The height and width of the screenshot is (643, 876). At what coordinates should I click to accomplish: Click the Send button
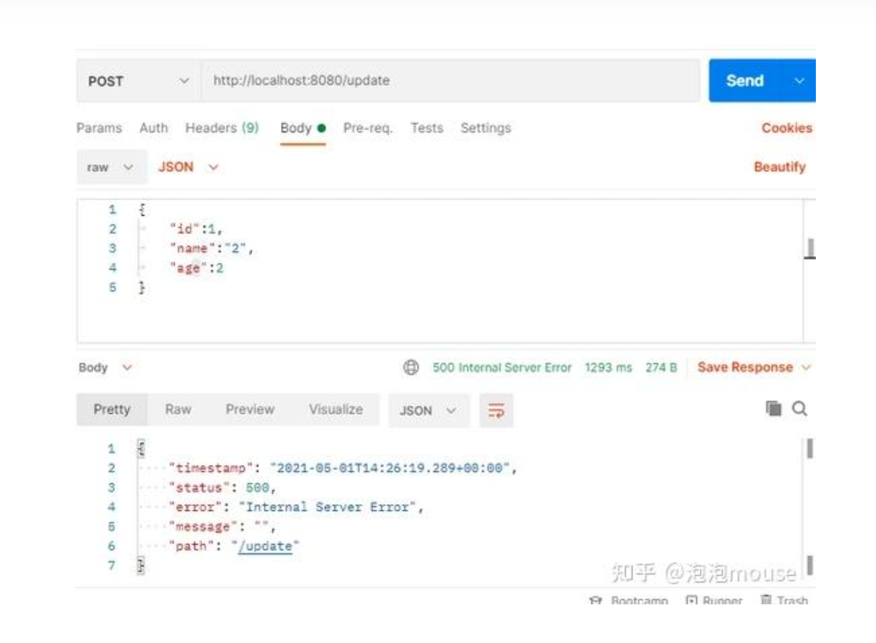[745, 80]
